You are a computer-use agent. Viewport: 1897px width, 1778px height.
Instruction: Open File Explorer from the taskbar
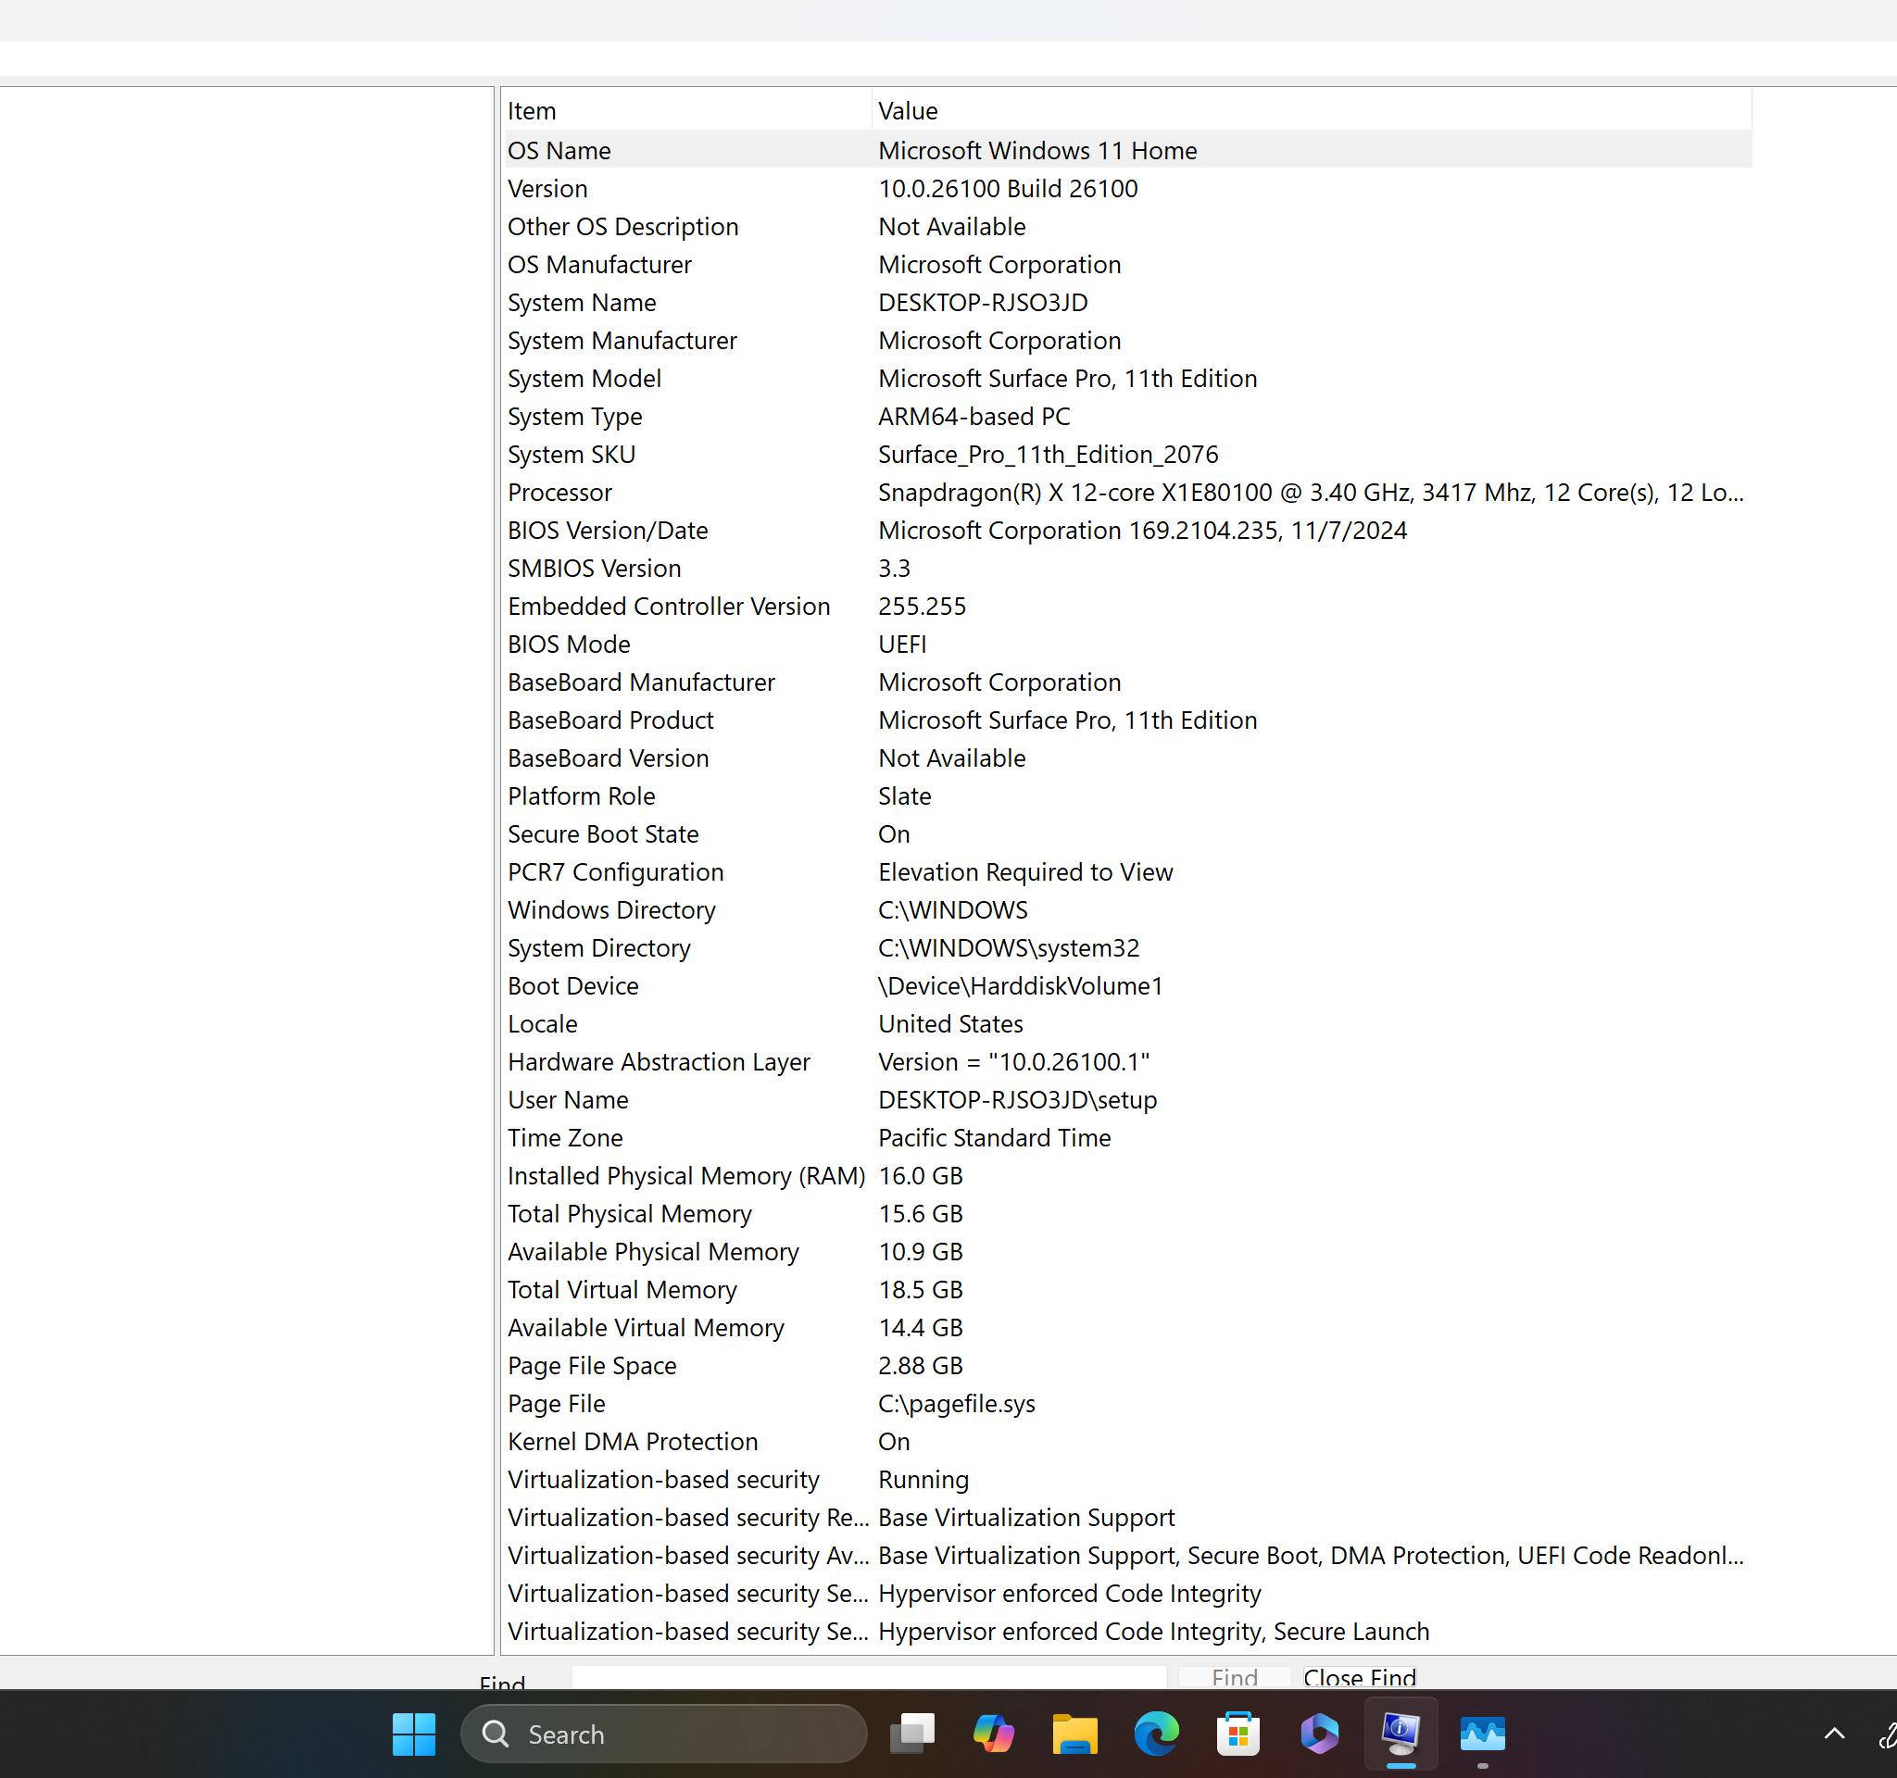[x=1074, y=1734]
